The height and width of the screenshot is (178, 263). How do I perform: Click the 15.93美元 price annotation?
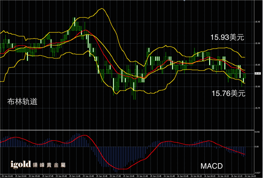click(x=227, y=38)
